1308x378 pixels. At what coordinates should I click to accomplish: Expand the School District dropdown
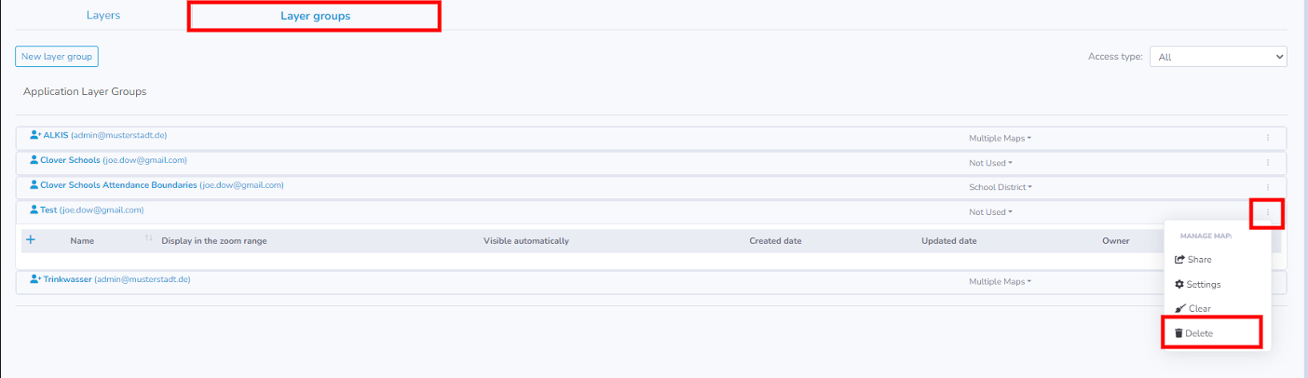1001,187
